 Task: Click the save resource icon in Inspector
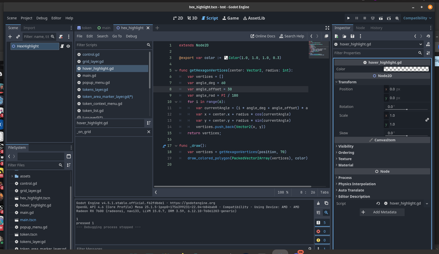pos(352,36)
